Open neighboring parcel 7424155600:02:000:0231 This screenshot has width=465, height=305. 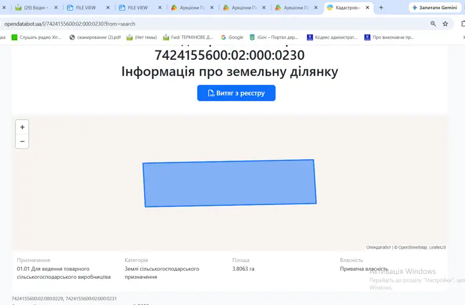coord(91,299)
